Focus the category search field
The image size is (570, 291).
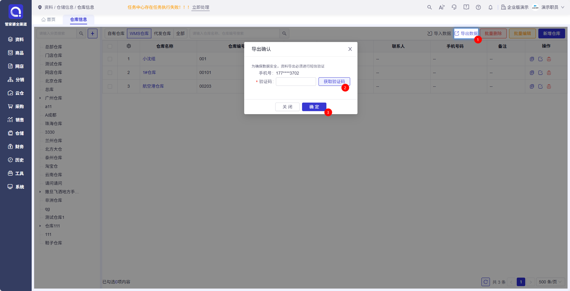[x=57, y=33]
